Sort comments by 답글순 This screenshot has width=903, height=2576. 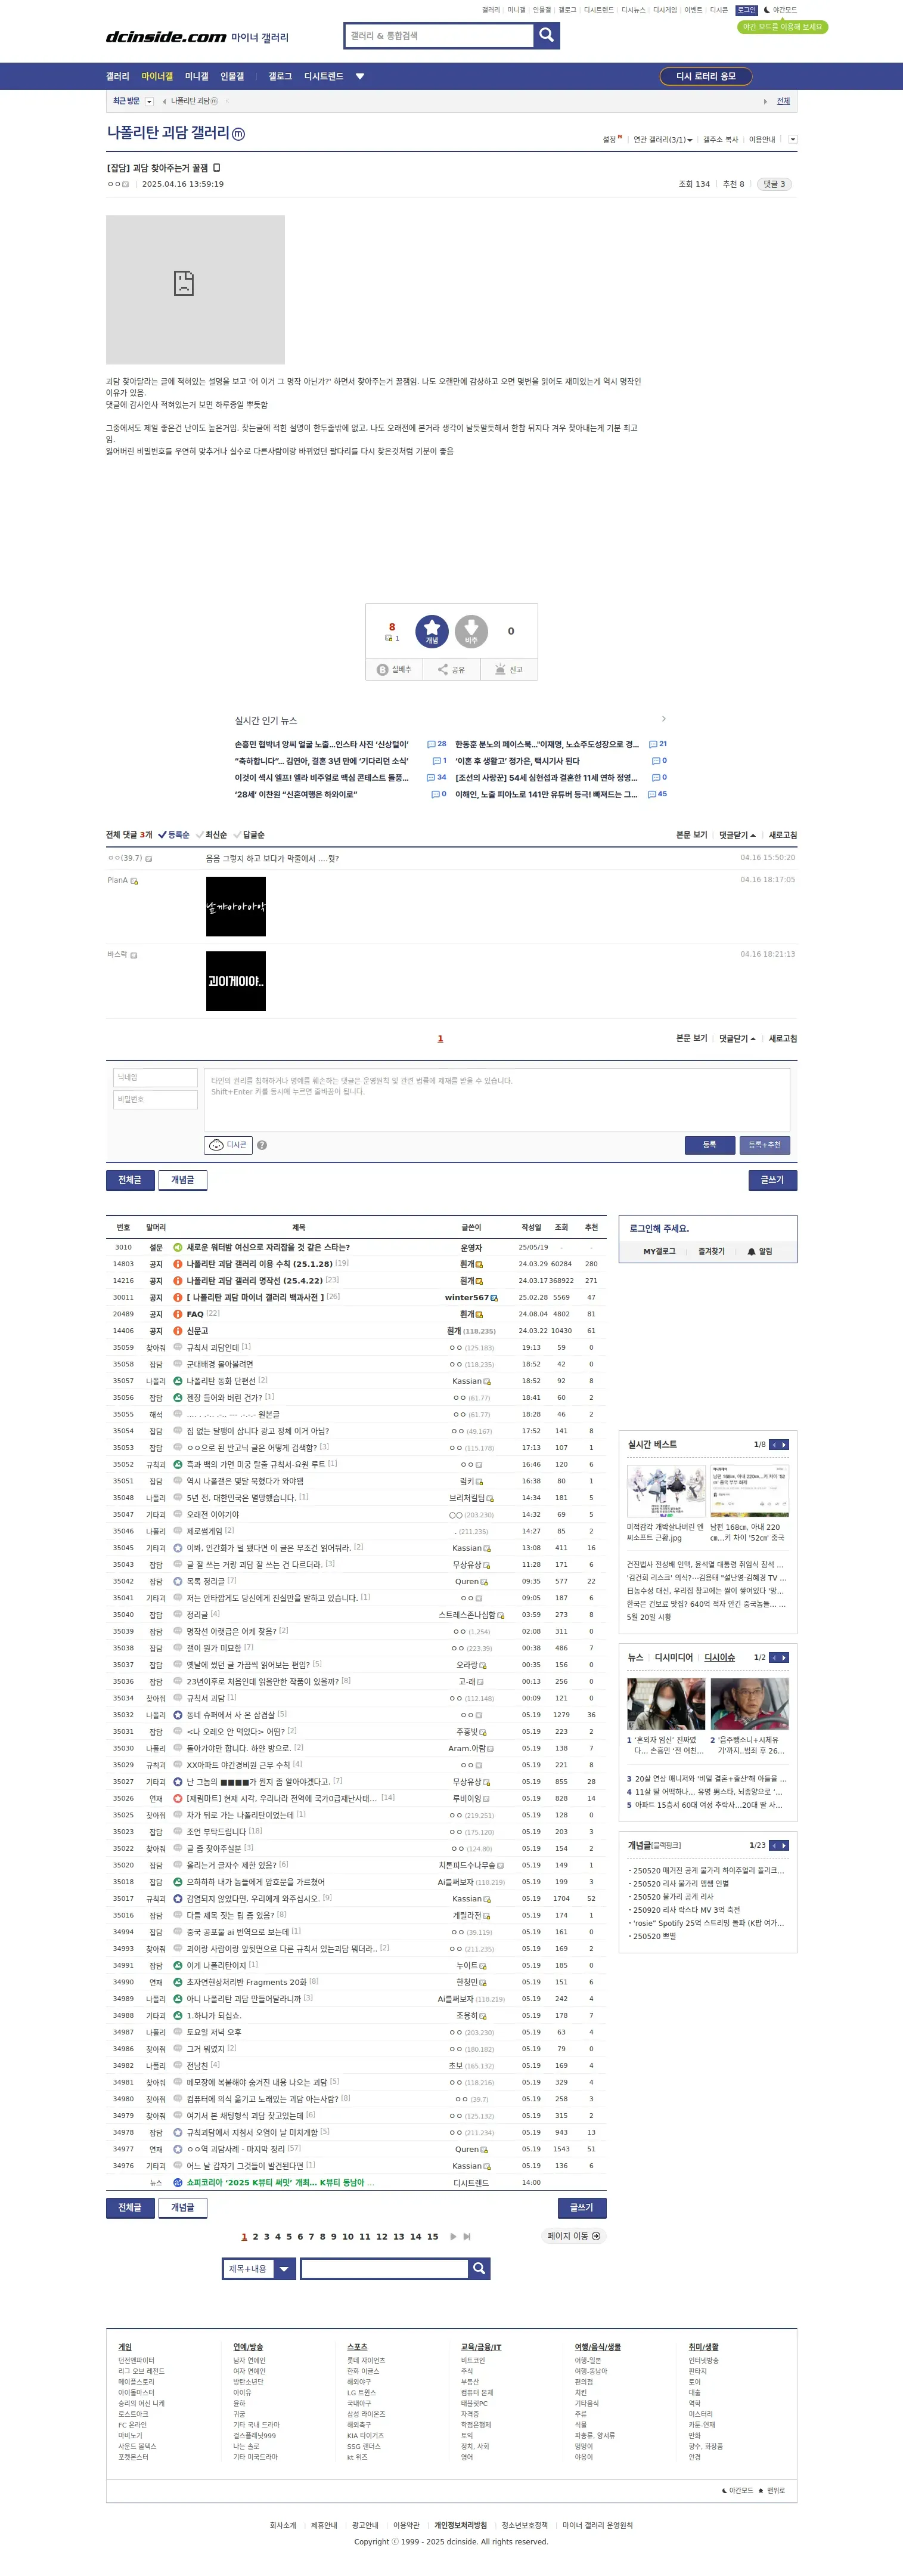point(250,835)
